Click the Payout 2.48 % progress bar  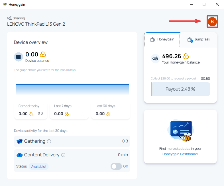(180, 89)
